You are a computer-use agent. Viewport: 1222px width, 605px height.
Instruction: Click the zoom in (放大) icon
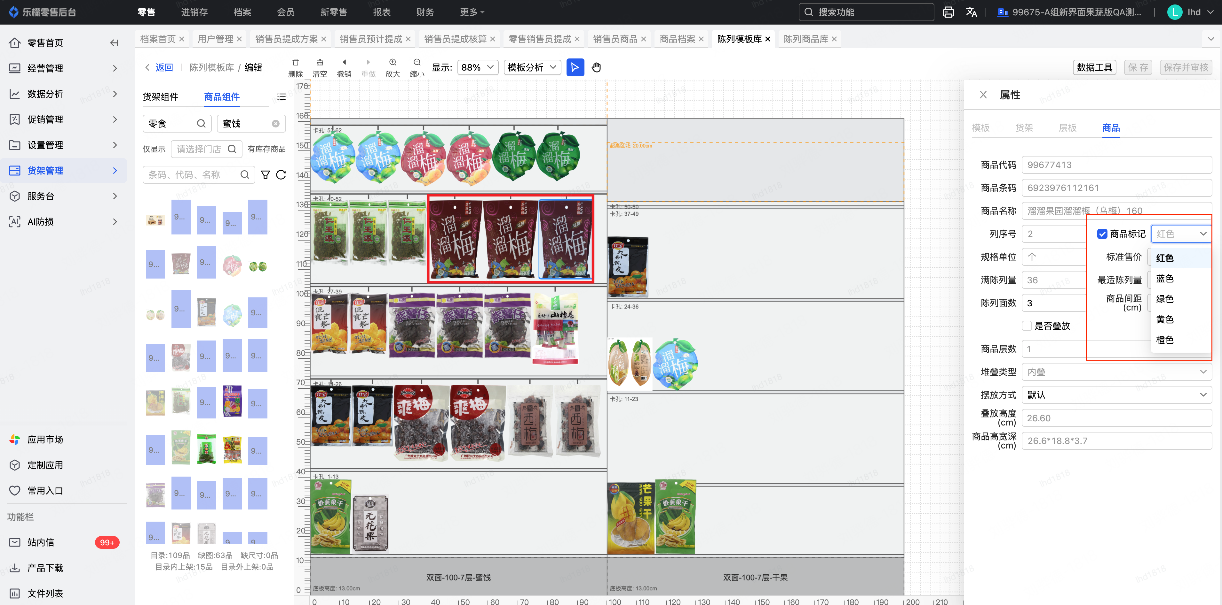[392, 63]
